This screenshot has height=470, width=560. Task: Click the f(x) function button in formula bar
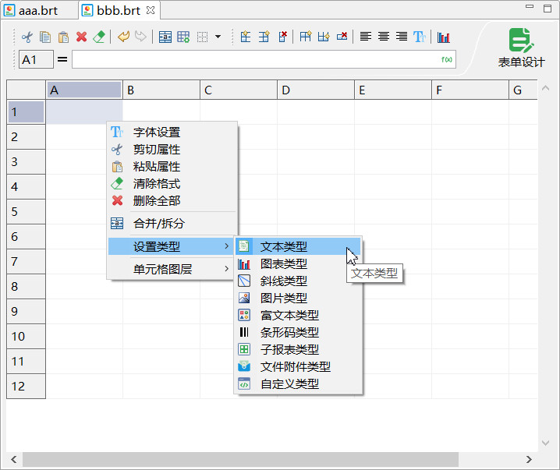(447, 59)
